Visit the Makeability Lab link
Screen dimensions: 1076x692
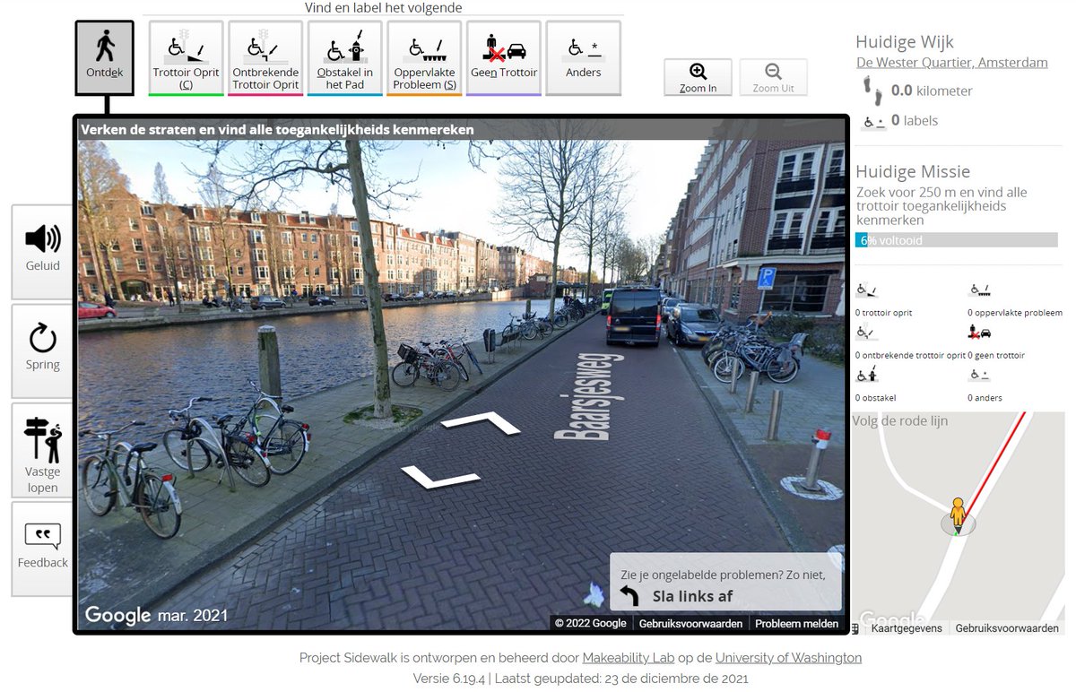click(628, 658)
